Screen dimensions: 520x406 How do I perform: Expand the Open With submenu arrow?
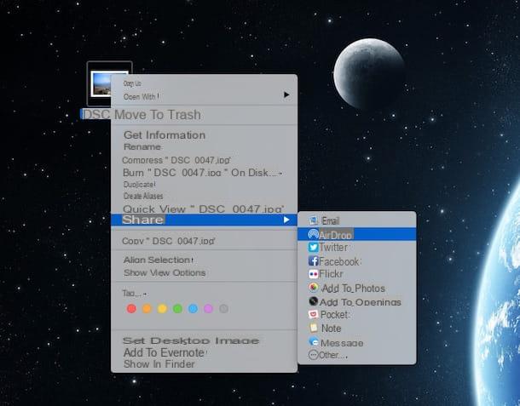(x=286, y=95)
